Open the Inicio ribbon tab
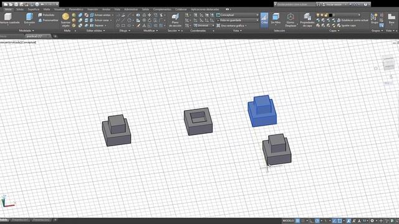The image size is (399, 224). (8, 9)
